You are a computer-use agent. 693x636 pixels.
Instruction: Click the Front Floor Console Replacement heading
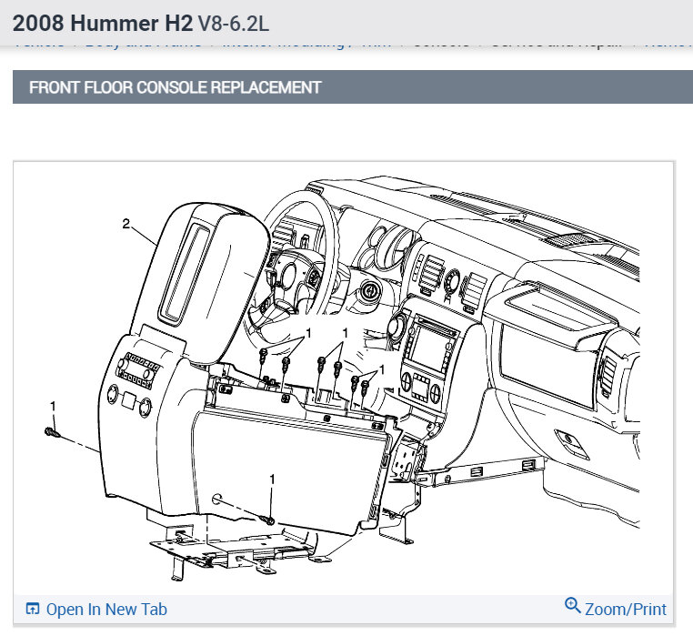175,87
